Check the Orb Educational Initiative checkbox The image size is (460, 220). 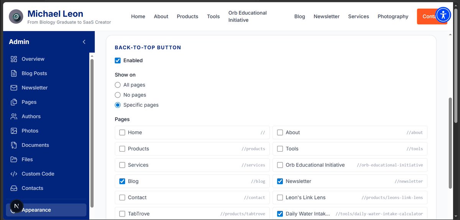(x=280, y=165)
